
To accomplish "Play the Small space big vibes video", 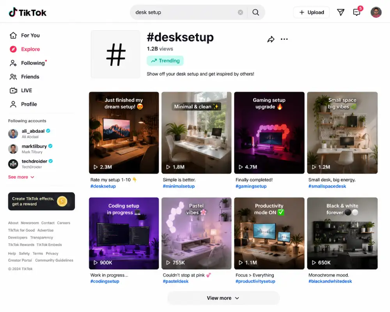I will [x=342, y=133].
